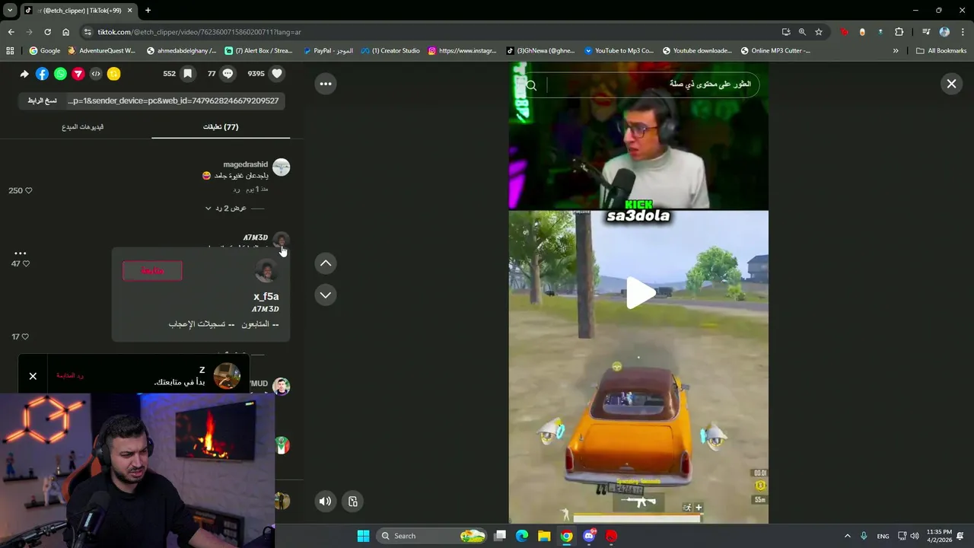Open the zoom magnifier in address bar
Screen dimensions: 974x548
(x=802, y=32)
